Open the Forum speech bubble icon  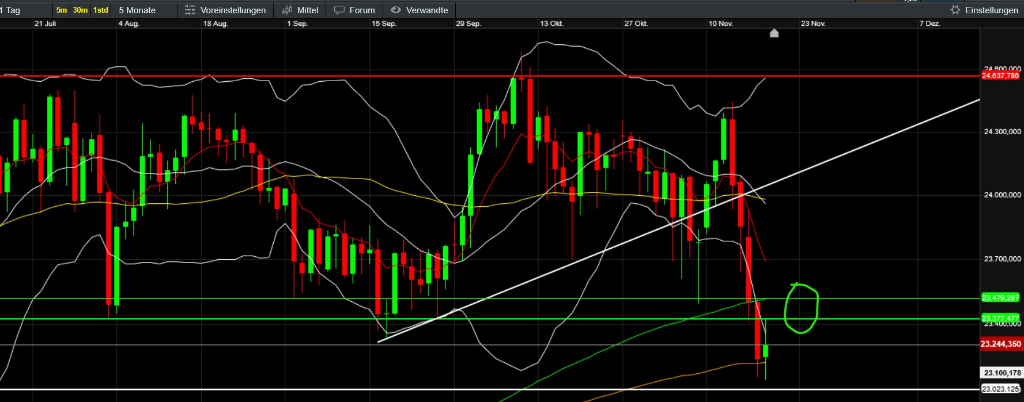click(x=339, y=10)
